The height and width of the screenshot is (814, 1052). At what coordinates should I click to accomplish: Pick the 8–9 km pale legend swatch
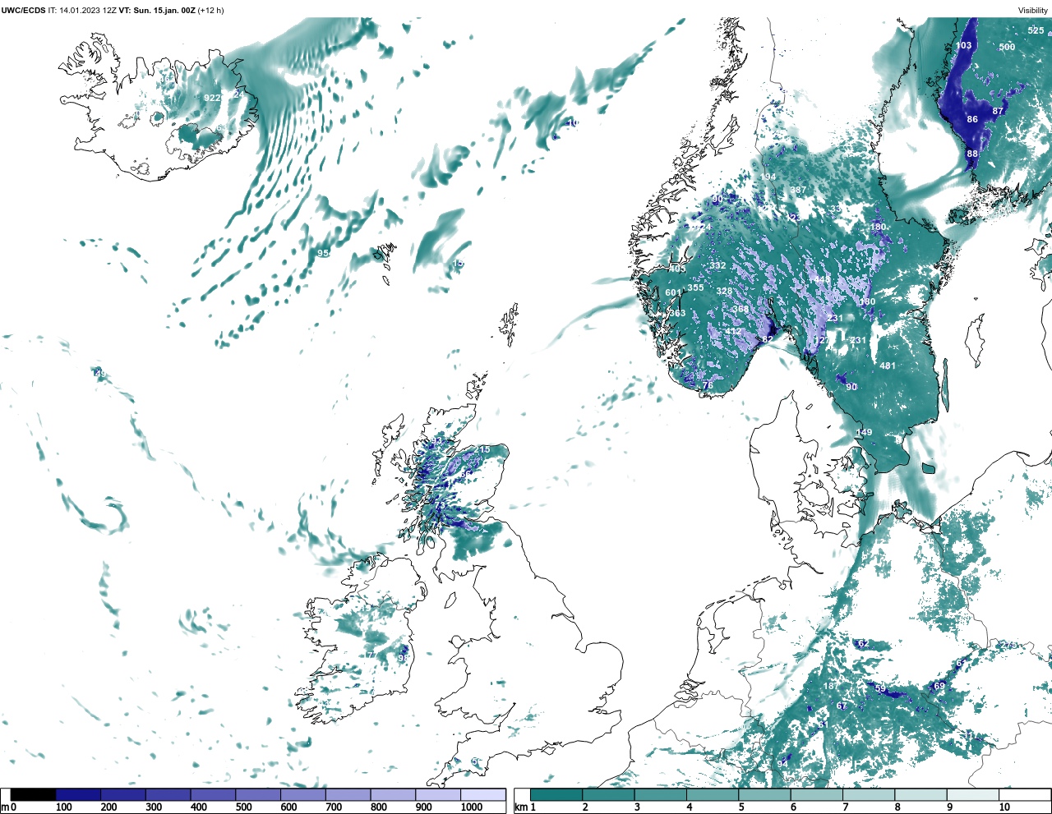tap(920, 795)
